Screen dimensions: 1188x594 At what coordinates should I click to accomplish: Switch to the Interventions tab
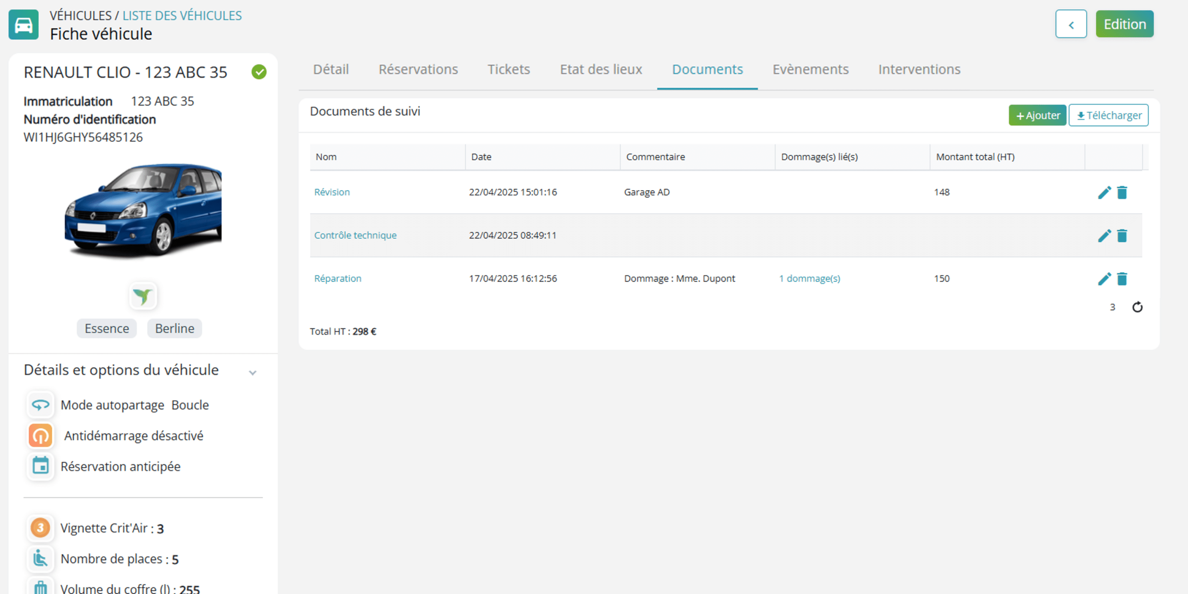(x=919, y=69)
